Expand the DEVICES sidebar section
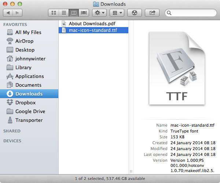Viewport: 220px width, 183px height. (x=12, y=141)
